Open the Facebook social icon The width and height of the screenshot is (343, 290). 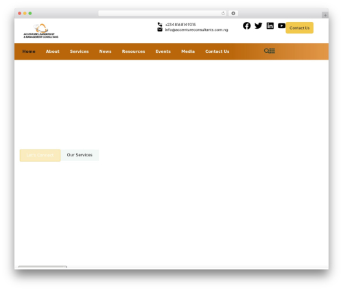click(246, 26)
